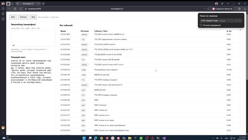248x140 pixels.
Task: Click the browser logo in top-left corner
Action: tap(3, 3)
